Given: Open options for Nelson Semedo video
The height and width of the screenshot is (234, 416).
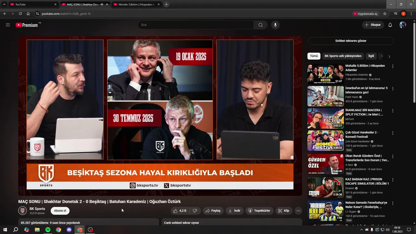Looking at the screenshot, I should [393, 203].
